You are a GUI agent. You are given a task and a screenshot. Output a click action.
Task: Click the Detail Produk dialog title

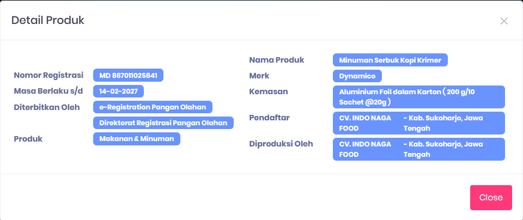[x=48, y=21]
